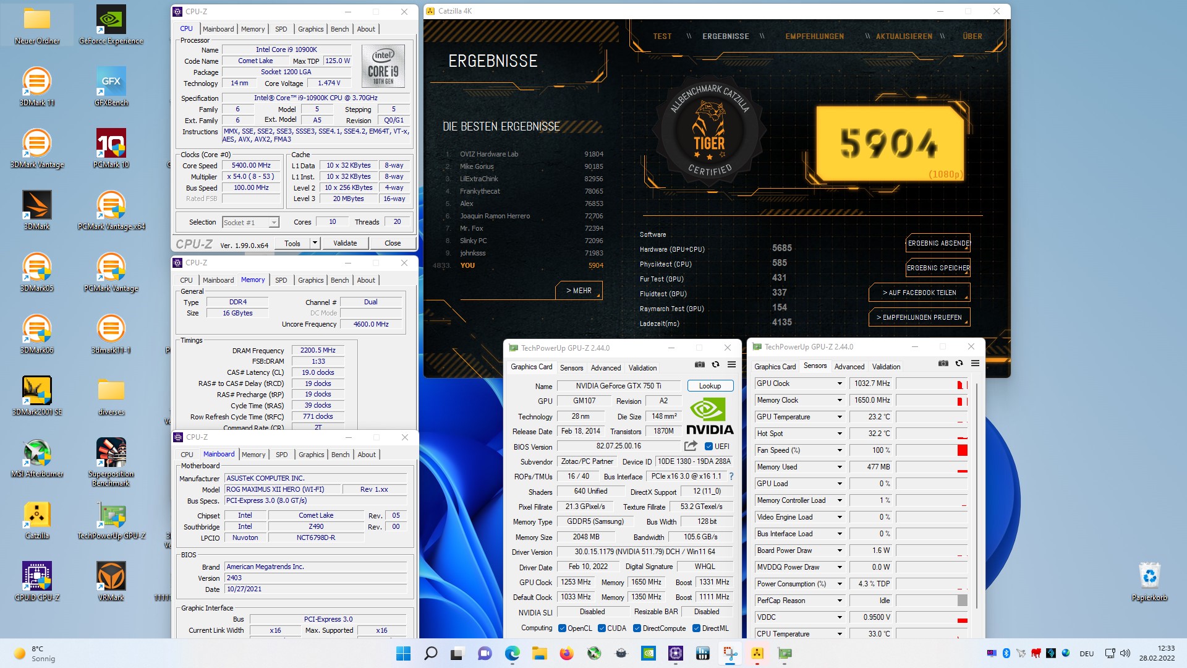Click the NVIDIA logo in GPU-Z
1187x668 pixels.
click(x=710, y=417)
